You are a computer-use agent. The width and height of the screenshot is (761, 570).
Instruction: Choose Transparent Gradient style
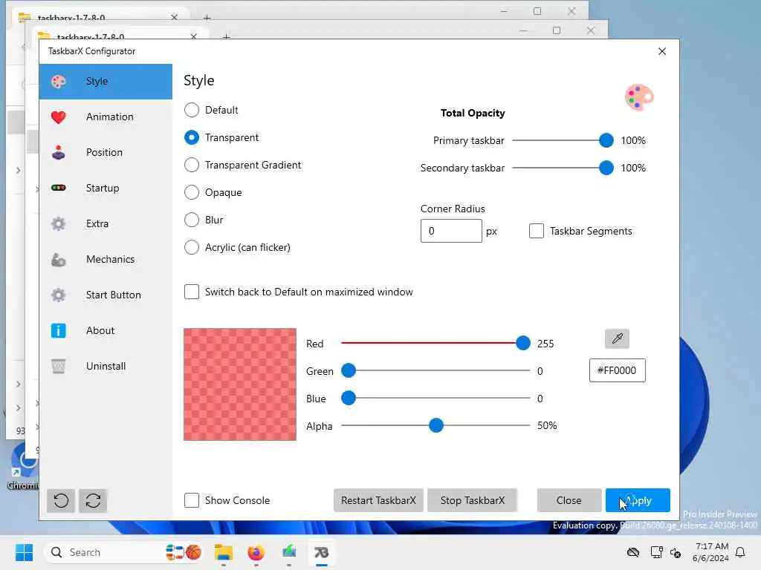[x=192, y=165]
